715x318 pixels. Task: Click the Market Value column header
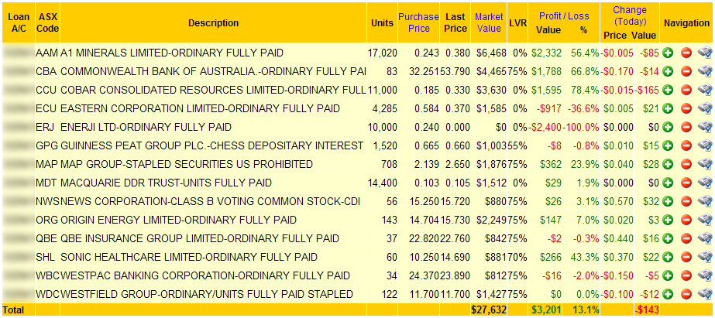(489, 22)
